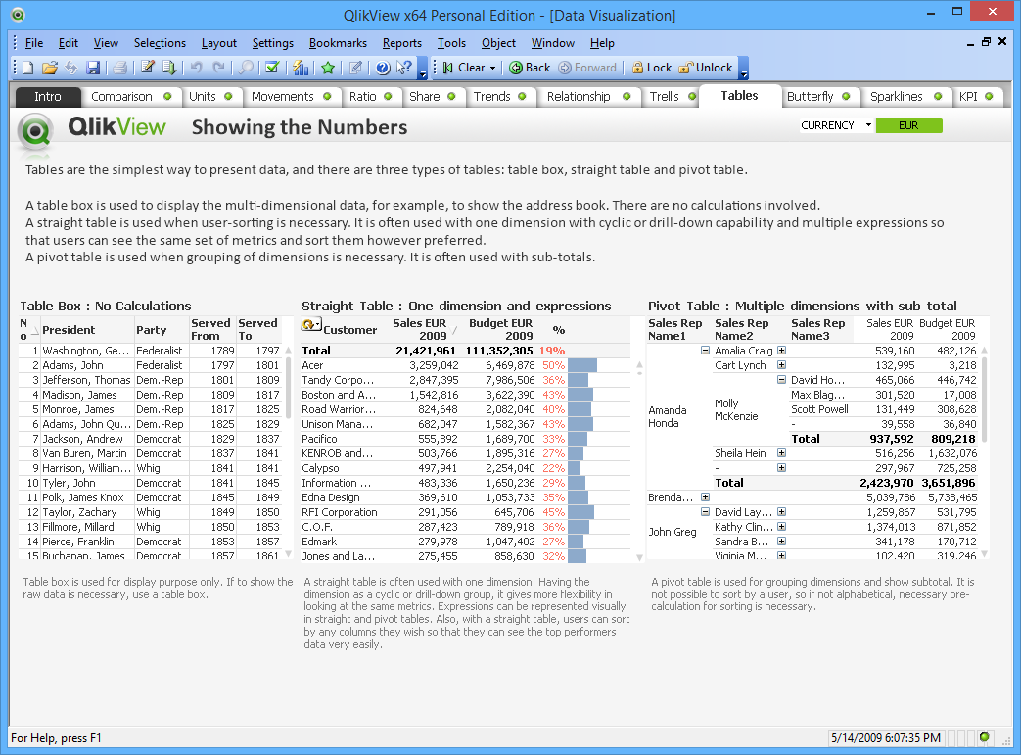This screenshot has height=755, width=1021.
Task: Click the Table Box vertical scrollbar
Action: (x=288, y=392)
